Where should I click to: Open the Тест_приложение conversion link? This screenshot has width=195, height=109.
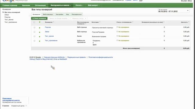[x=51, y=41]
